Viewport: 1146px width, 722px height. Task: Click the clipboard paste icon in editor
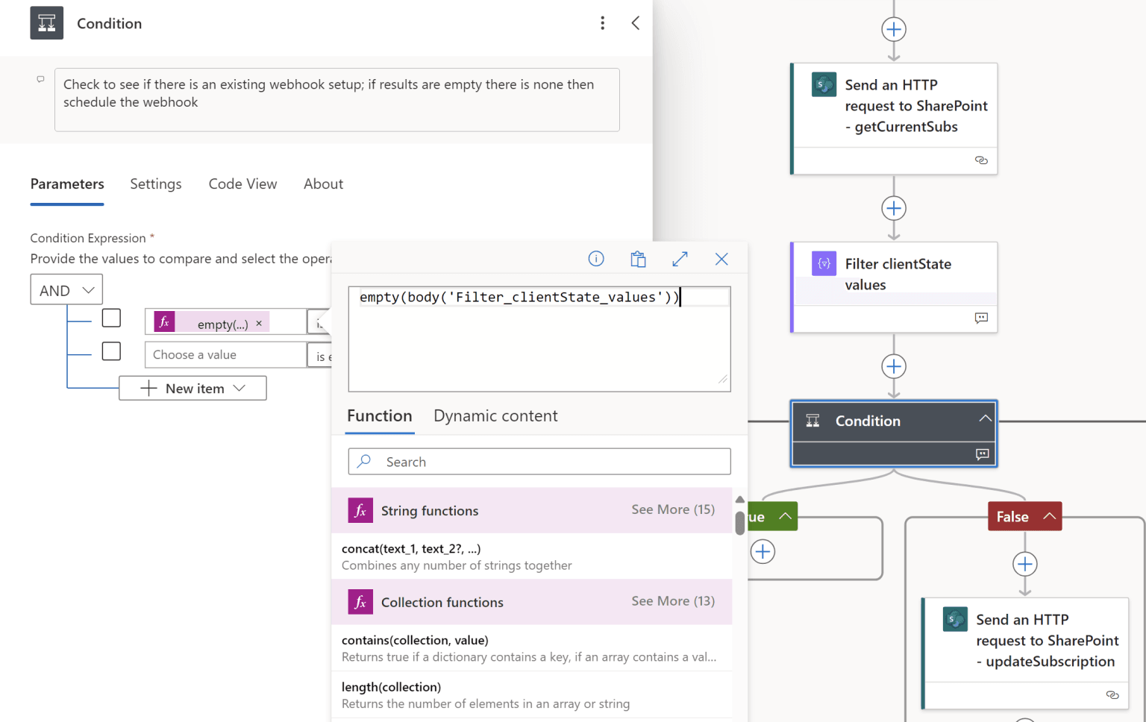click(638, 259)
